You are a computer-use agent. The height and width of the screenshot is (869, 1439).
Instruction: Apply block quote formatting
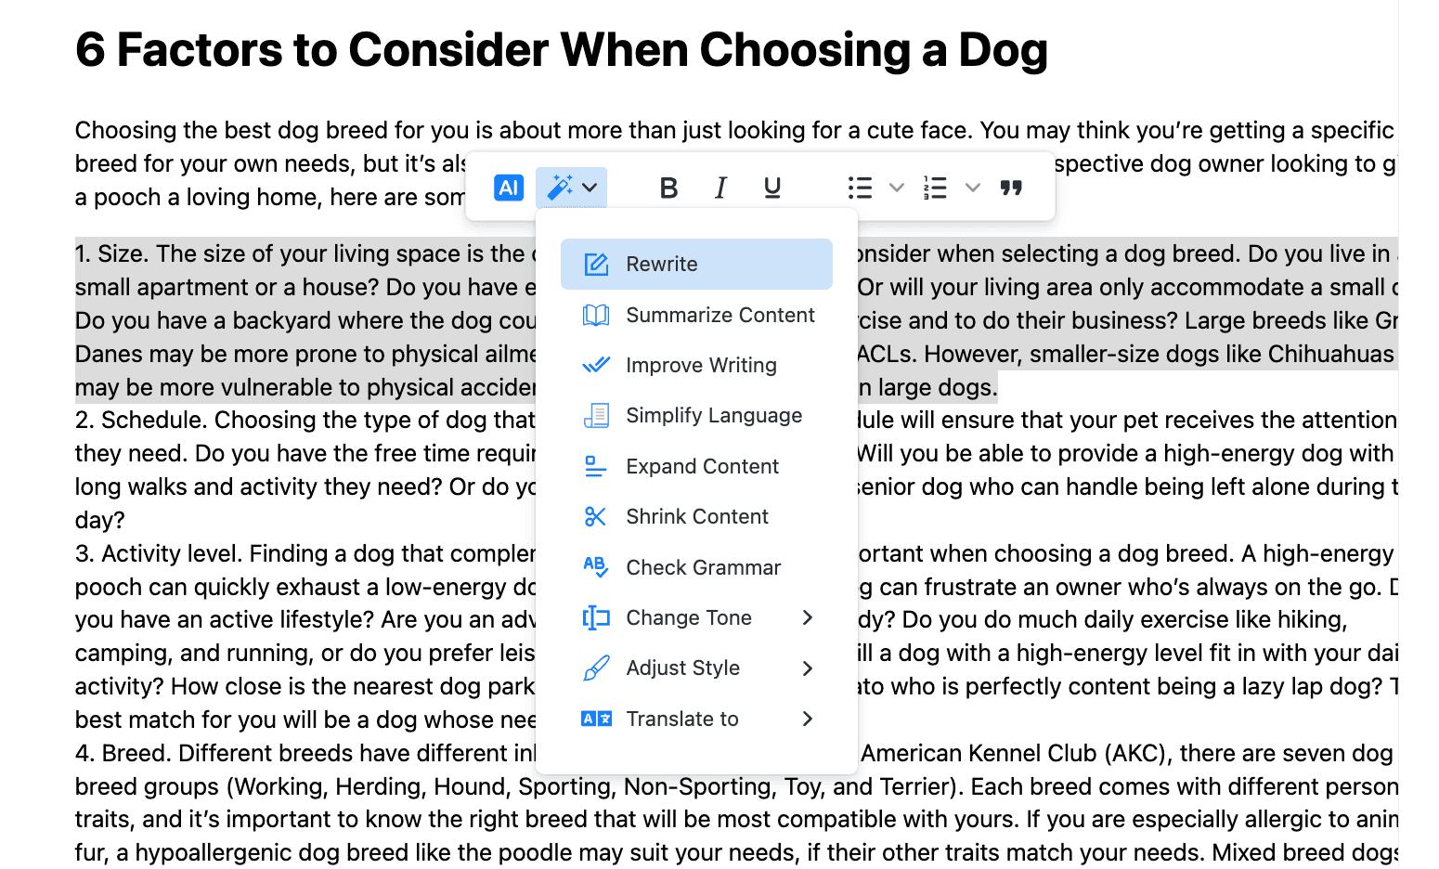pos(1011,188)
